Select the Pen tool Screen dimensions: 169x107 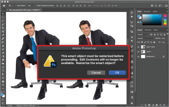3,67
